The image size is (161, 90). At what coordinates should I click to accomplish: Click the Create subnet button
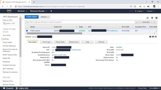32,17
